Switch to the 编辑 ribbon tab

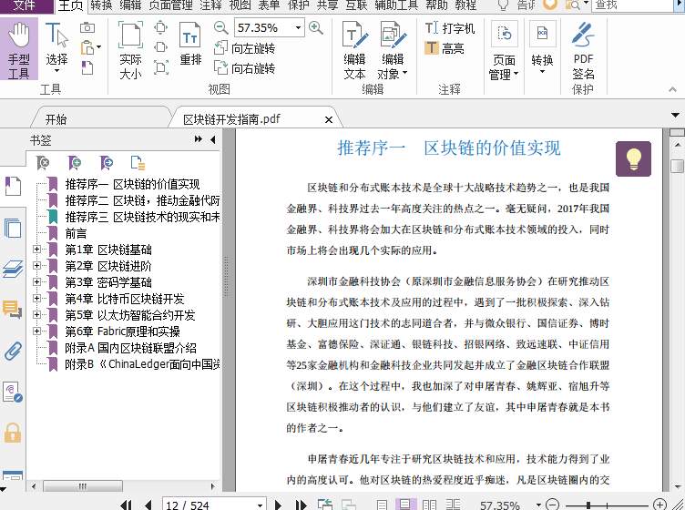coord(130,5)
